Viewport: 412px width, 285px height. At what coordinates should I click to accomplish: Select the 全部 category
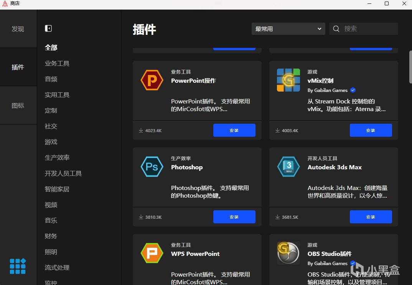point(51,47)
